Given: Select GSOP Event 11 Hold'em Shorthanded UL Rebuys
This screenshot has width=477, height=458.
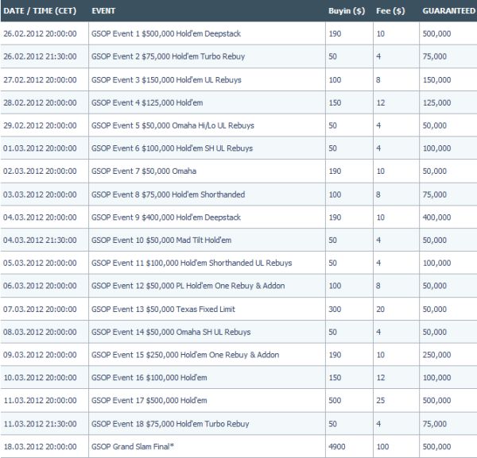Looking at the screenshot, I should point(192,263).
